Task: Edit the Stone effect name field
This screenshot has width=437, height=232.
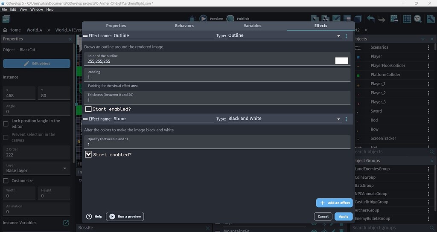Action: (x=163, y=119)
